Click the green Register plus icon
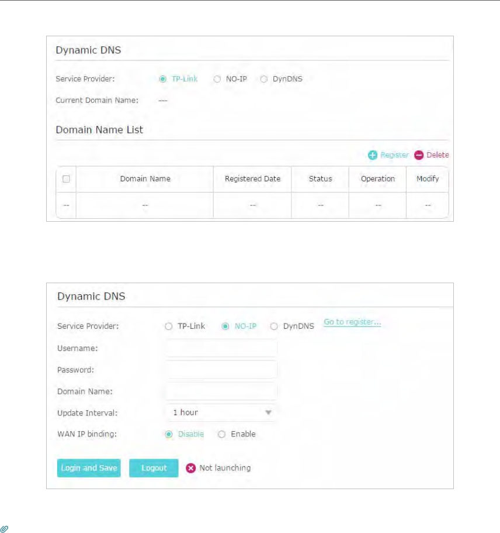 [x=372, y=155]
